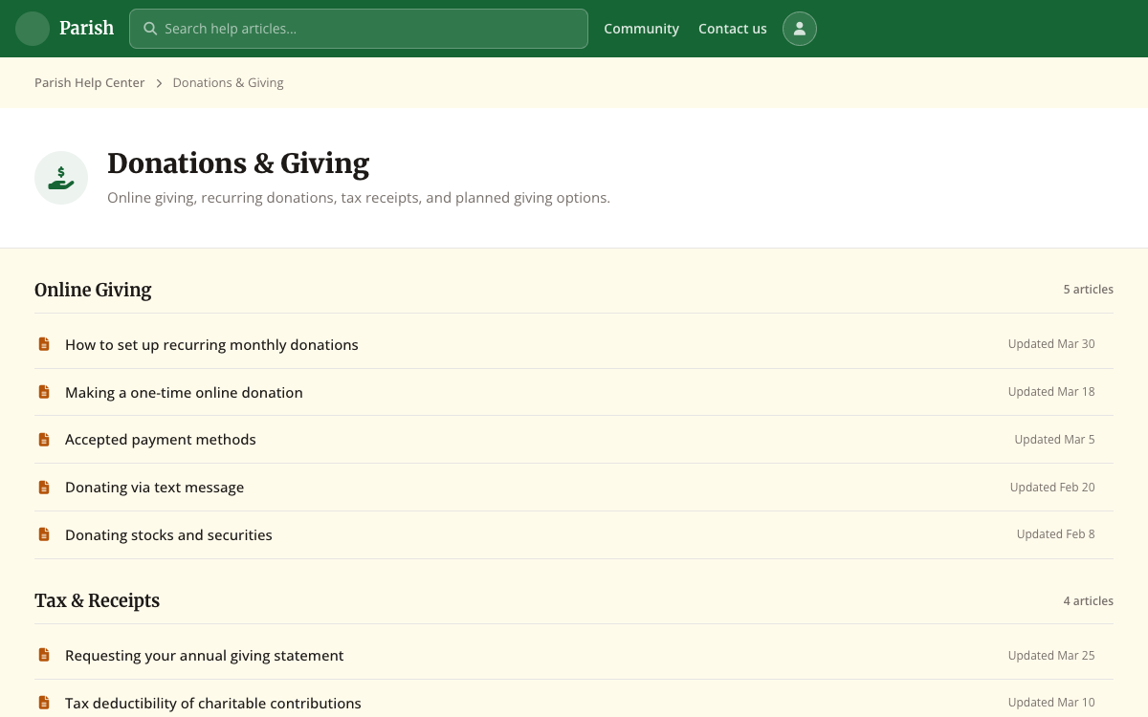
Task: Open the Contact us page
Action: pos(733,29)
